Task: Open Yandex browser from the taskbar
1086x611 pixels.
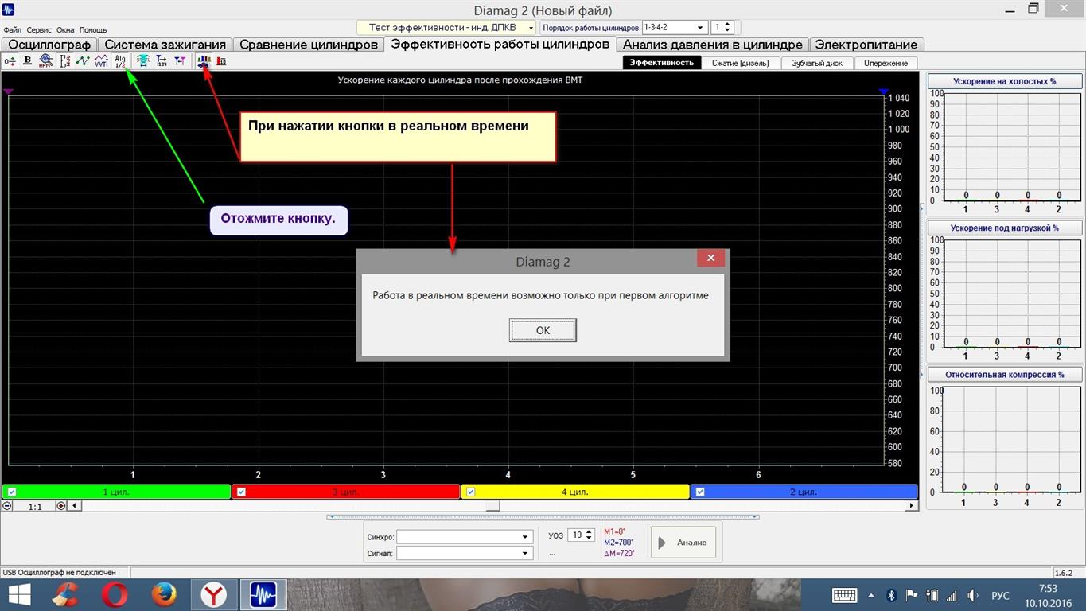Action: [x=213, y=595]
